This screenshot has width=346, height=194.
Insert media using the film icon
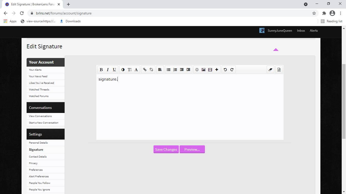pyautogui.click(x=210, y=70)
